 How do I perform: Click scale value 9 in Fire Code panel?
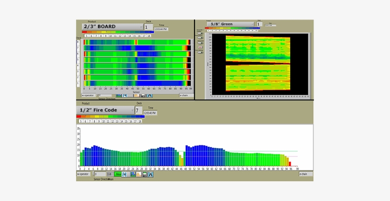click(x=99, y=121)
